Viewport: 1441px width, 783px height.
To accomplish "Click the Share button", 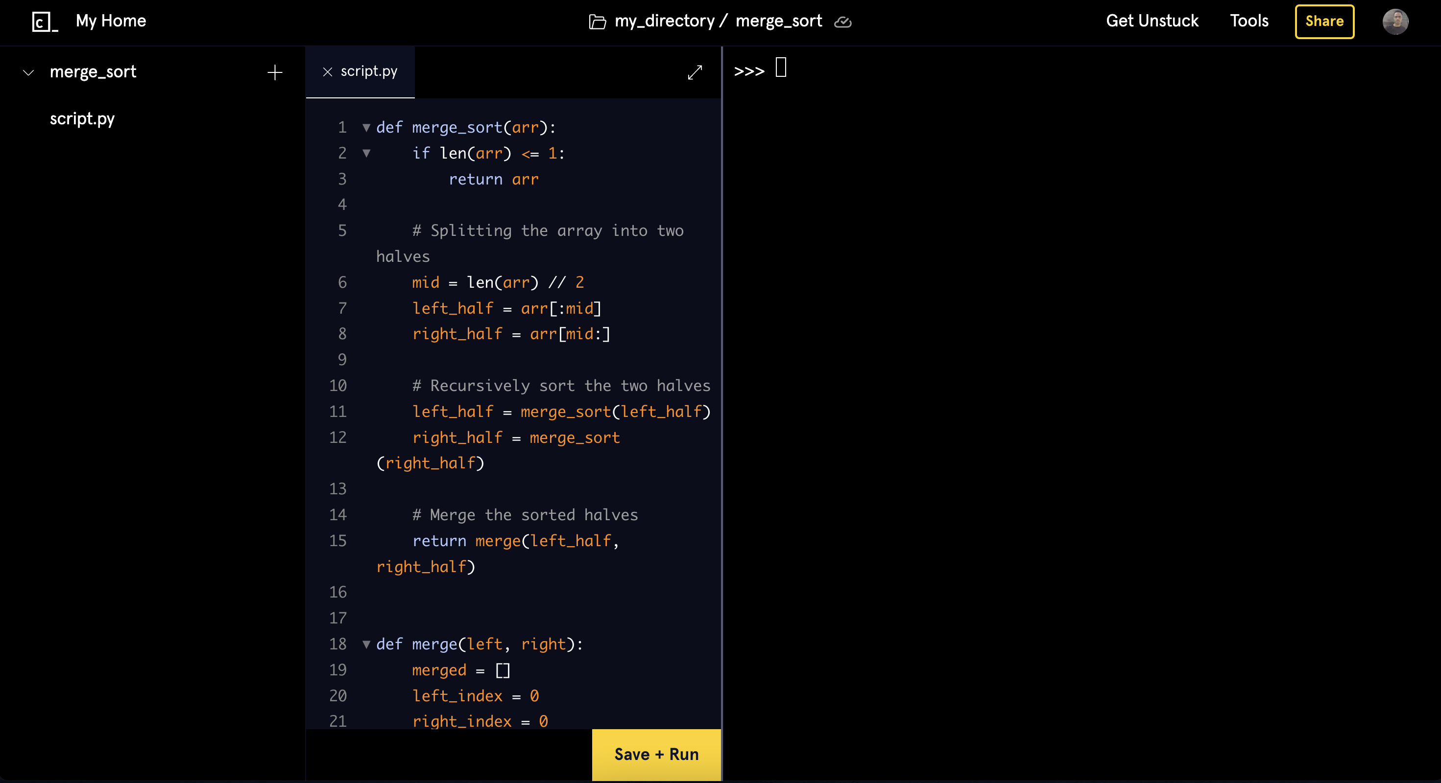I will click(x=1324, y=21).
